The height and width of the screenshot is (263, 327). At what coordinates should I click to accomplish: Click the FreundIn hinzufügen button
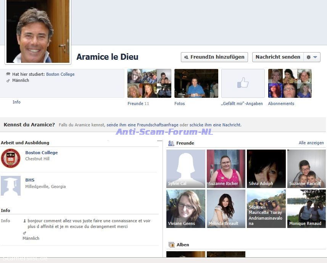214,57
